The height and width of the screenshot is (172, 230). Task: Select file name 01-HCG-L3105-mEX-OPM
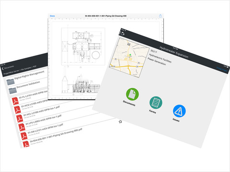coord(34,104)
